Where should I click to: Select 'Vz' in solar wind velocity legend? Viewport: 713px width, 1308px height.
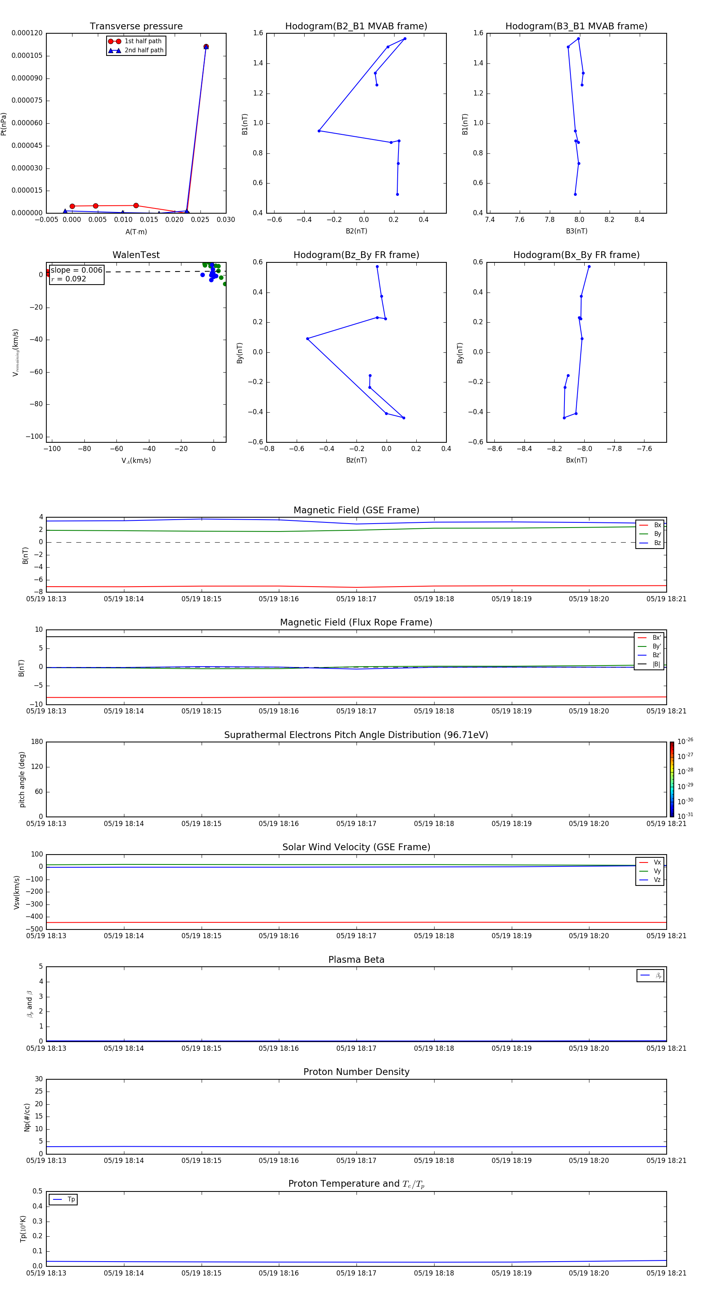click(x=650, y=880)
